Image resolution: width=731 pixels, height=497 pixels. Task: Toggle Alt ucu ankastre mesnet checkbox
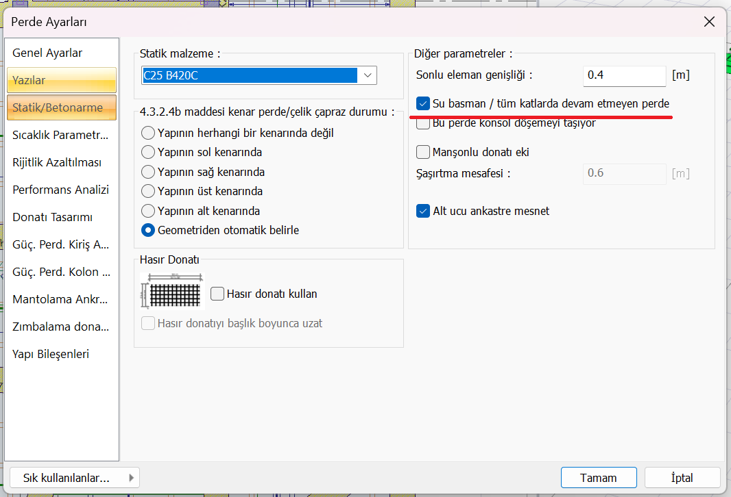click(423, 211)
